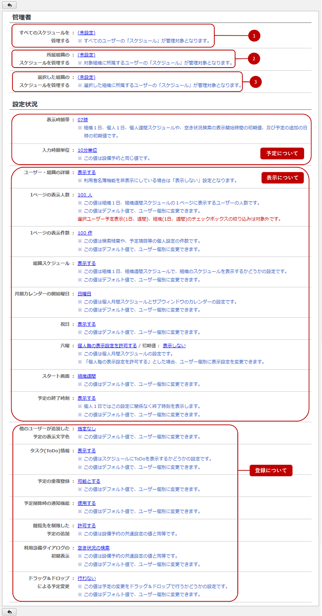Click the 入力時間単位 label
This screenshot has height=616, width=322.
point(56,150)
